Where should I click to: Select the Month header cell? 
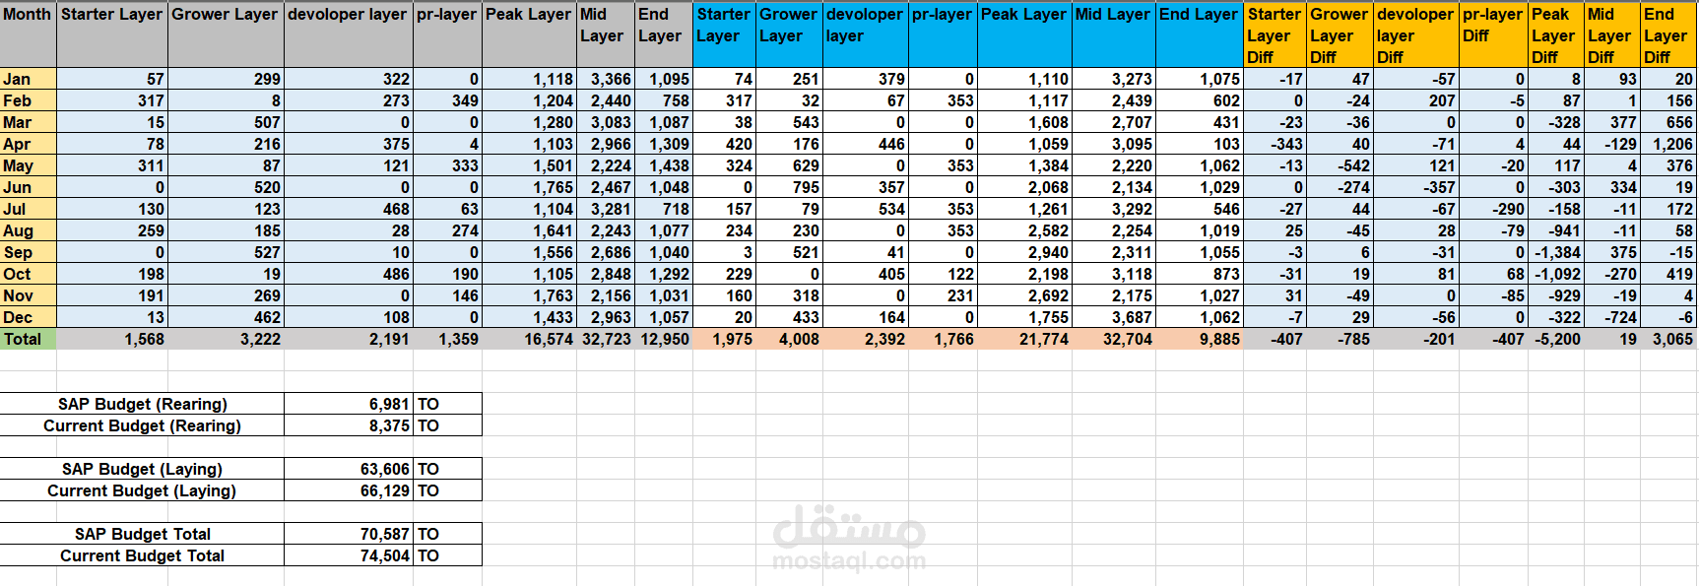click(x=29, y=35)
